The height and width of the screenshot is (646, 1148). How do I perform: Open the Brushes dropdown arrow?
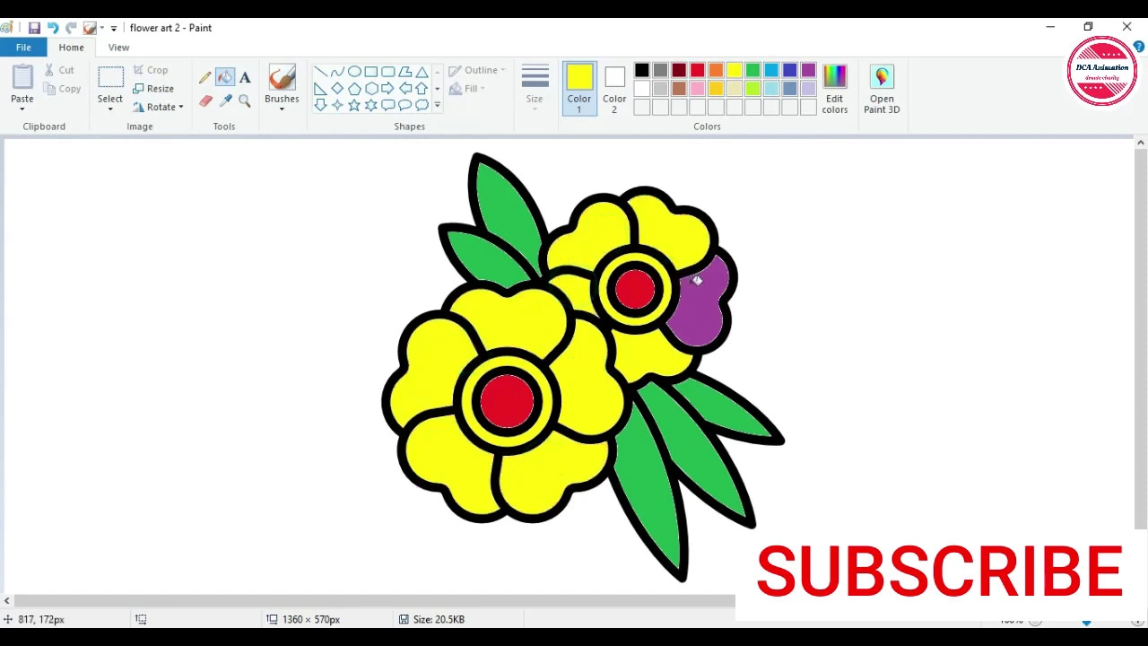point(282,109)
